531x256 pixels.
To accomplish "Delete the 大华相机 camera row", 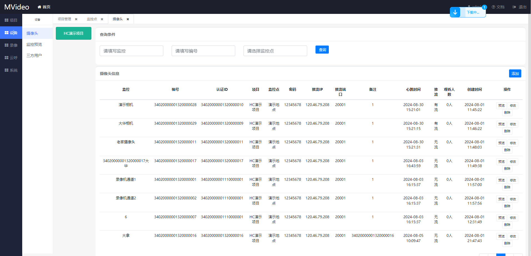I will pyautogui.click(x=507, y=131).
